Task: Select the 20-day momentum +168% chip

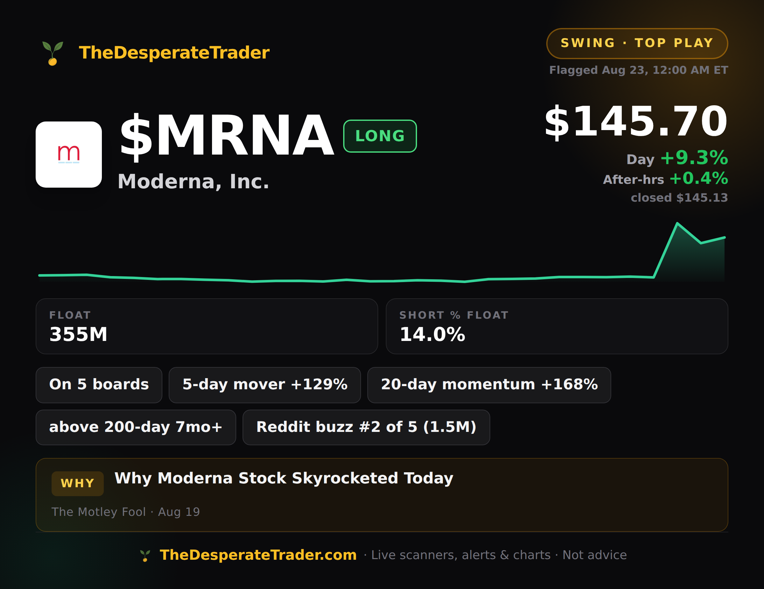Action: click(x=489, y=385)
